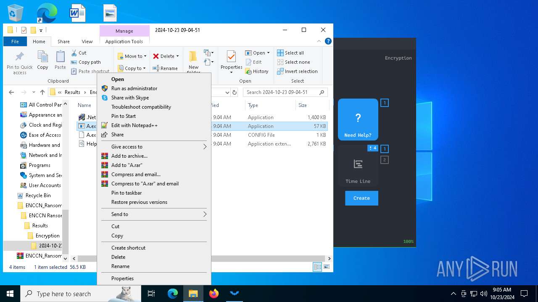Switch to Details view icon
The width and height of the screenshot is (538, 302).
tap(318, 267)
